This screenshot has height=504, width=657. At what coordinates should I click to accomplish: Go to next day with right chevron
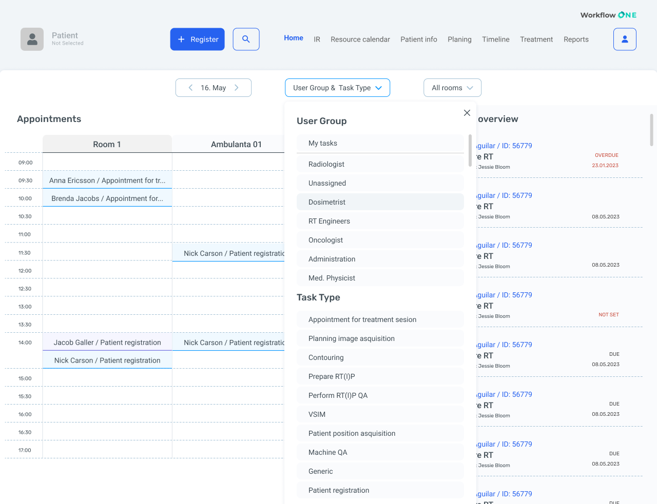[x=237, y=88]
